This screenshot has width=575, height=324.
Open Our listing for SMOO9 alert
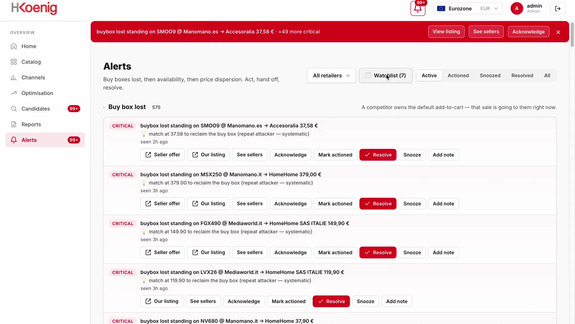click(x=208, y=155)
